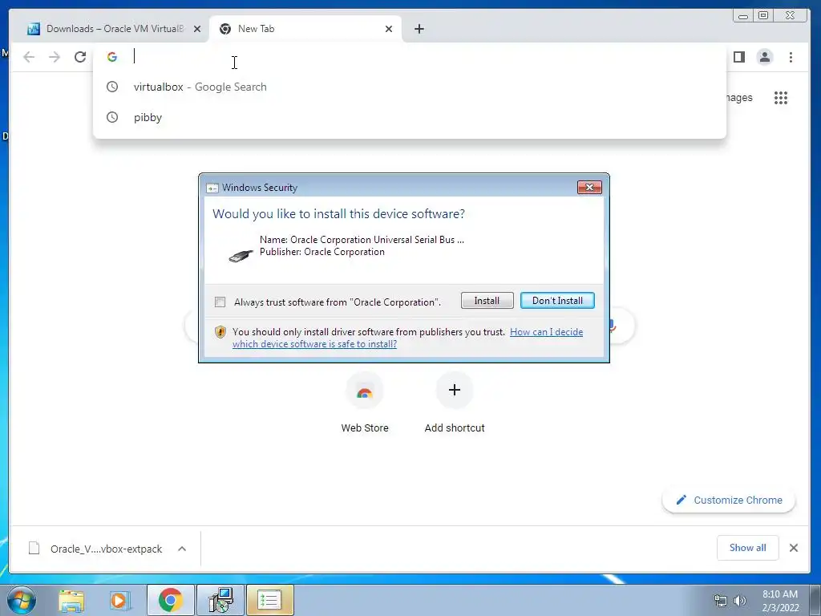Click the Install button
Screen dimensions: 821x616
[x=487, y=301]
